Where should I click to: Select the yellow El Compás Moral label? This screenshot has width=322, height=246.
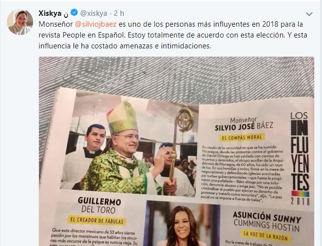(242, 137)
